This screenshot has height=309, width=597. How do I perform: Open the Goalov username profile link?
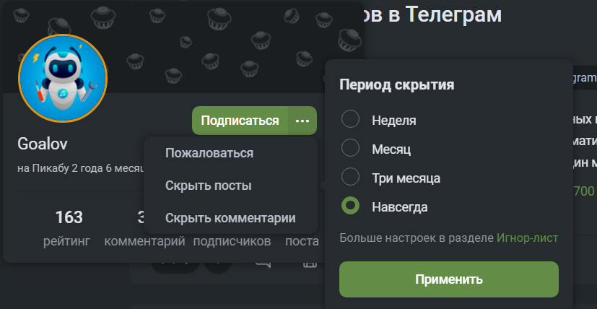(x=43, y=144)
